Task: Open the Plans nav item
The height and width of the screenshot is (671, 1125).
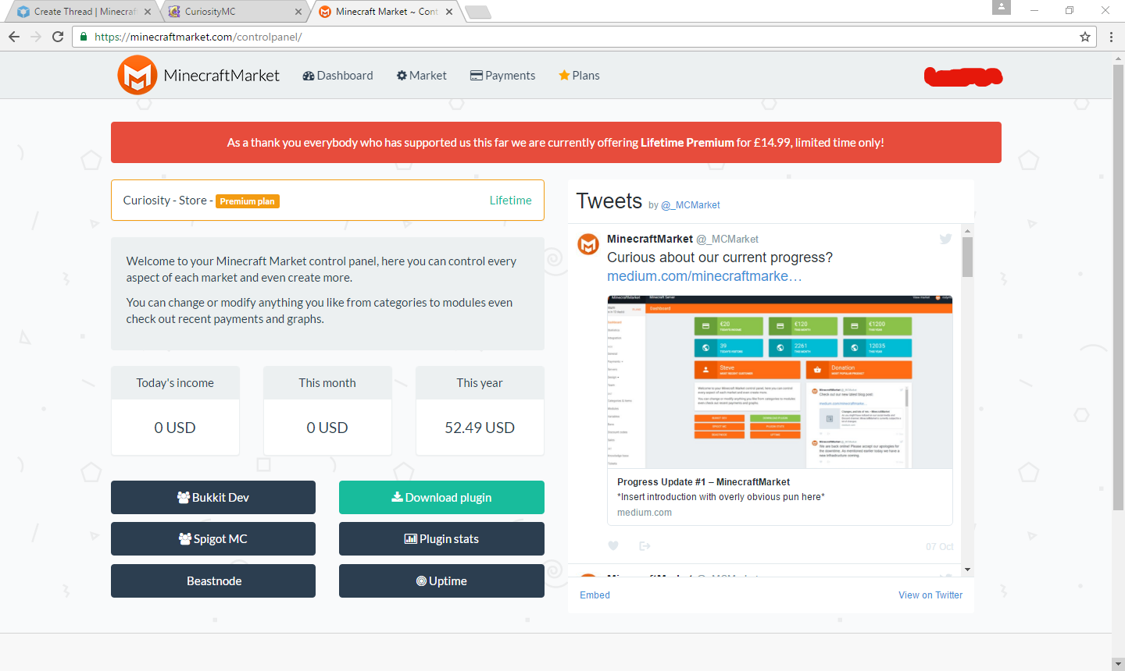Action: [x=579, y=76]
